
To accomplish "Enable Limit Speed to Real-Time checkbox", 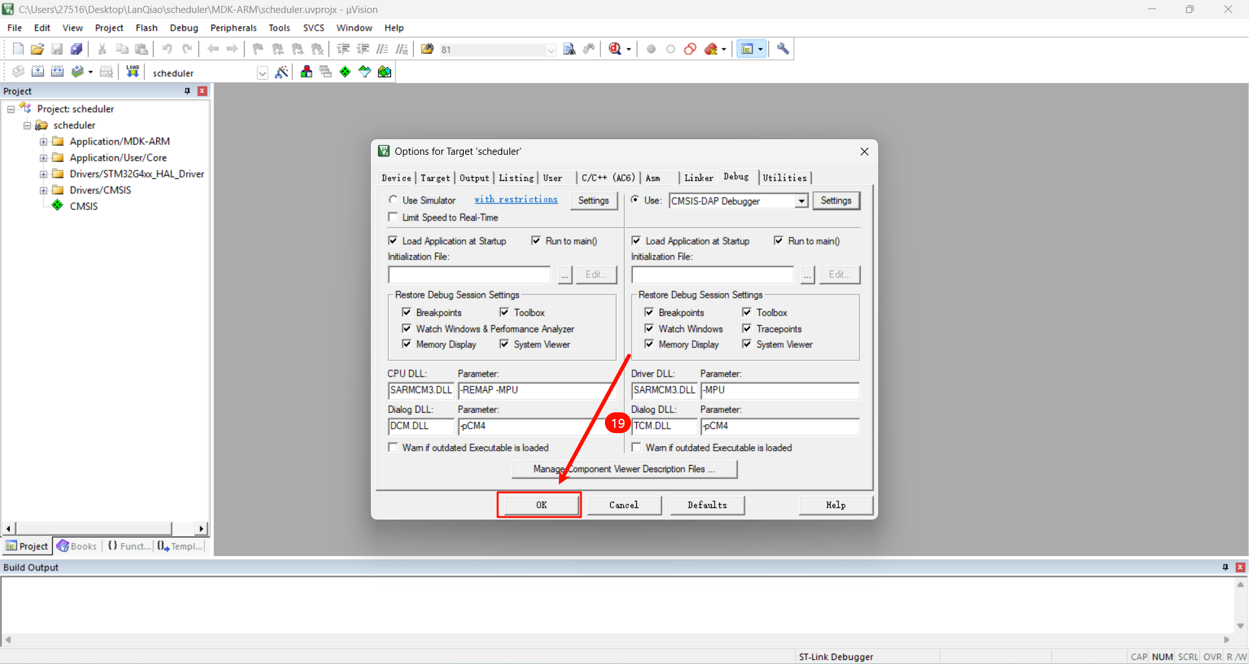I will click(393, 217).
